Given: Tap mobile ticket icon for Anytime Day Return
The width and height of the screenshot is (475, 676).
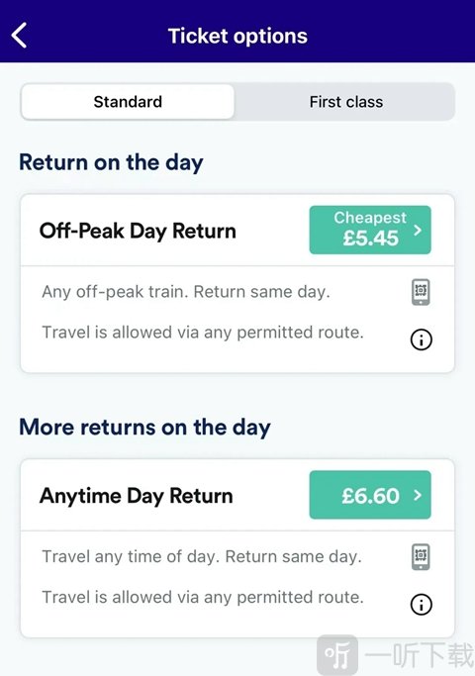Looking at the screenshot, I should 421,557.
